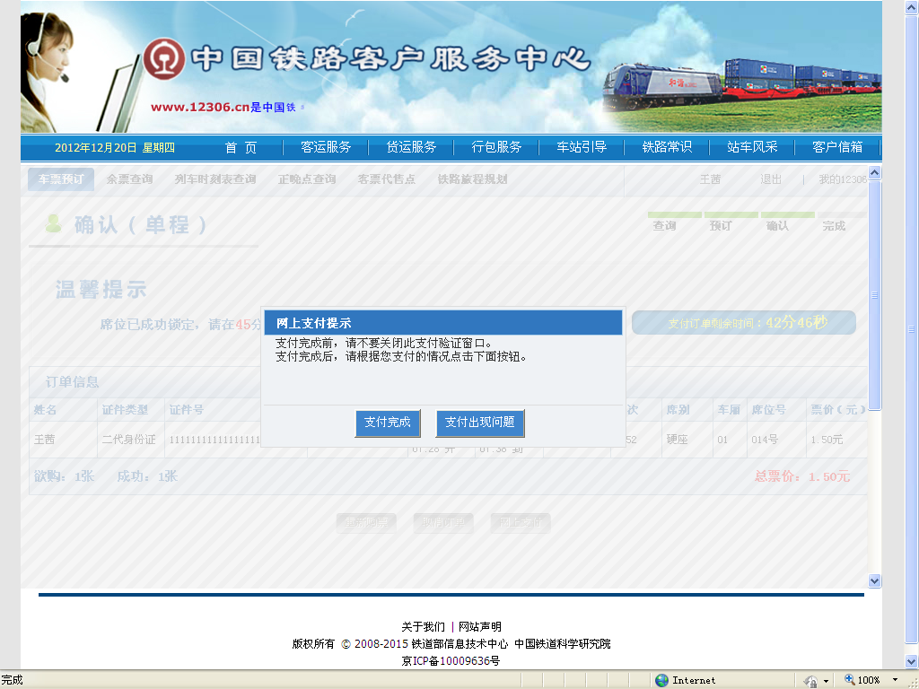Click the inner frame scroll up arrow
The height and width of the screenshot is (689, 919).
pyautogui.click(x=874, y=172)
